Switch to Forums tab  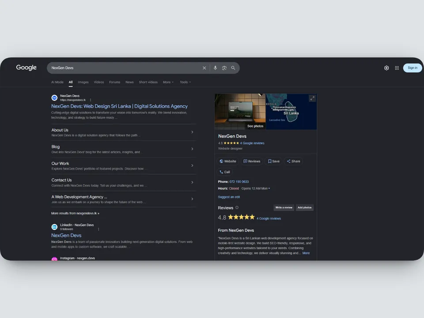click(115, 82)
